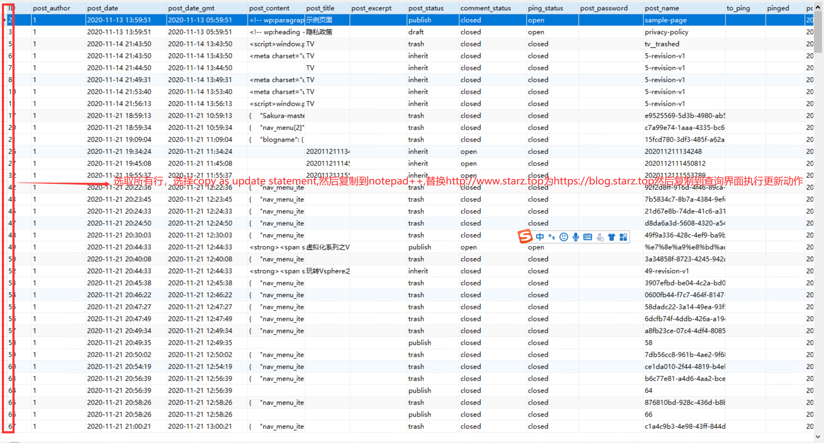Click post_name 'c1a4c9b3-4e98-43ff-844d' cell
The height and width of the screenshot is (443, 824).
(684, 426)
